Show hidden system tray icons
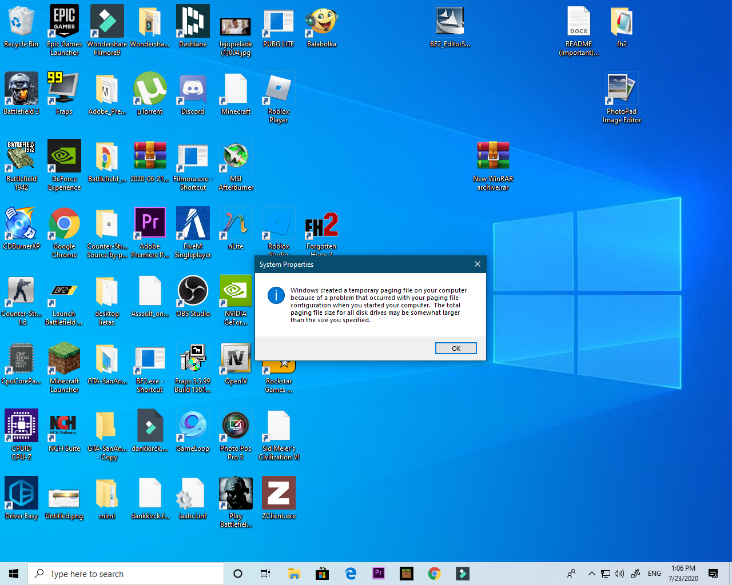The width and height of the screenshot is (732, 585). pyautogui.click(x=592, y=574)
